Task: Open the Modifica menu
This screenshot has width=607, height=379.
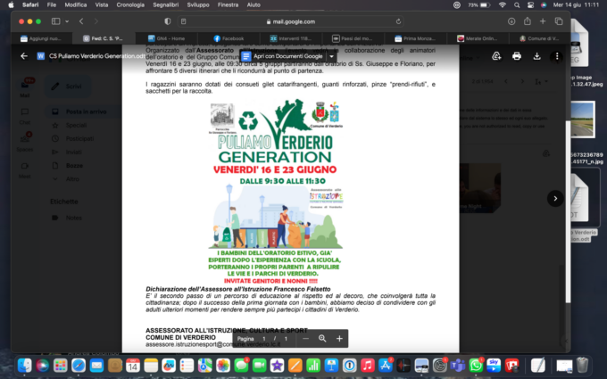Action: (x=76, y=4)
